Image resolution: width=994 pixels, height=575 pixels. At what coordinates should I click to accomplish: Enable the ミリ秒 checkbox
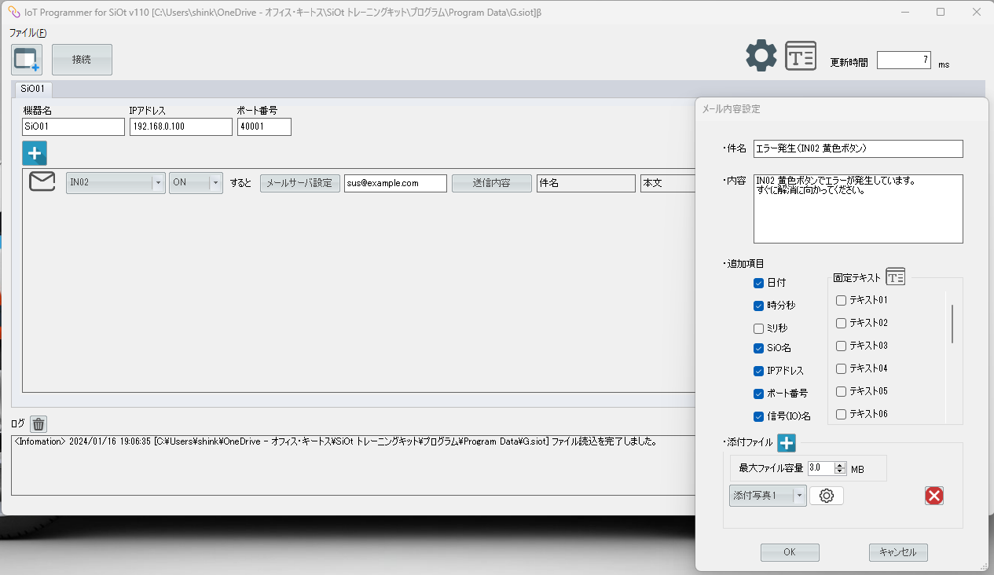click(758, 328)
